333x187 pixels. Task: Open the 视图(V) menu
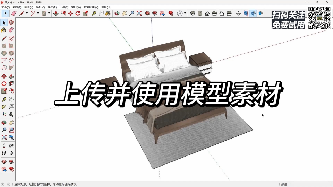(29, 7)
